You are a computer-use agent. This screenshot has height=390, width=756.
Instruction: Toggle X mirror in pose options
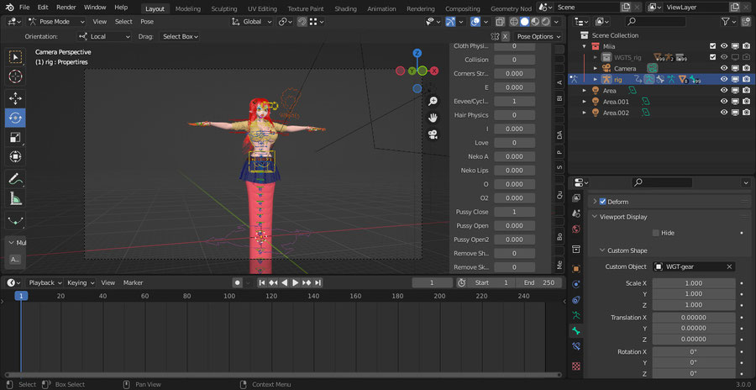point(505,37)
